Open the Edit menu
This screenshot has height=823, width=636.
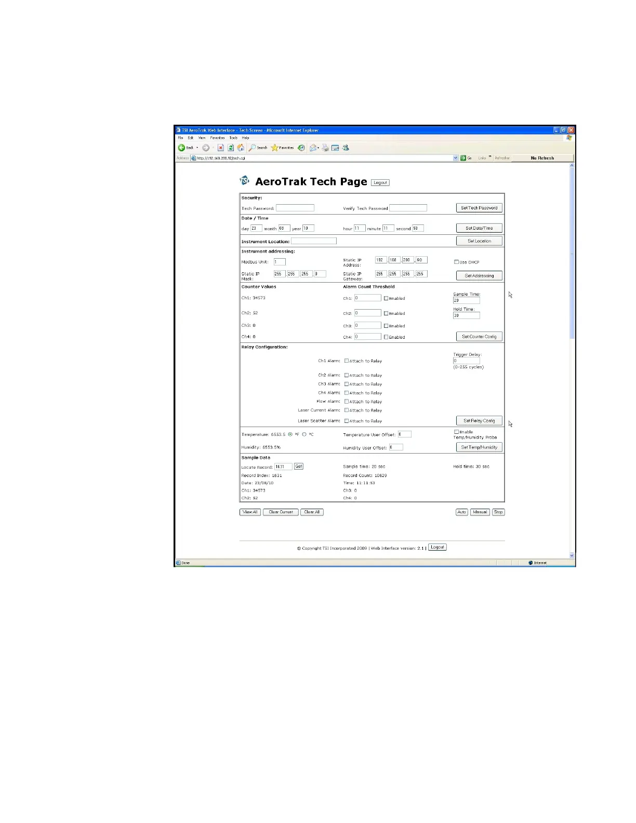click(191, 138)
